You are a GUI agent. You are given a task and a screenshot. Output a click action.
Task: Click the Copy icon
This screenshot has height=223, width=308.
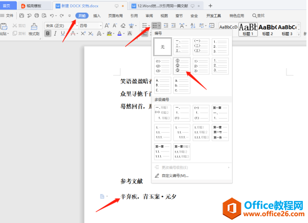[15, 33]
